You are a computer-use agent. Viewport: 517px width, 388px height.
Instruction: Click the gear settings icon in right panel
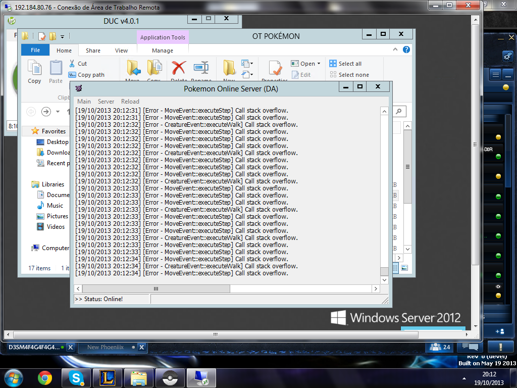(507, 56)
